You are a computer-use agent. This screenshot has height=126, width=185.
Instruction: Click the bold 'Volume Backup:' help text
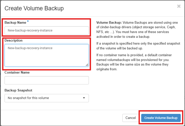[x=109, y=22]
